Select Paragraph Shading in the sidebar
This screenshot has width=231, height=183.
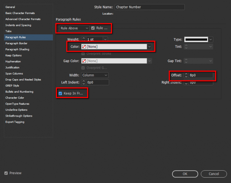pyautogui.click(x=17, y=49)
